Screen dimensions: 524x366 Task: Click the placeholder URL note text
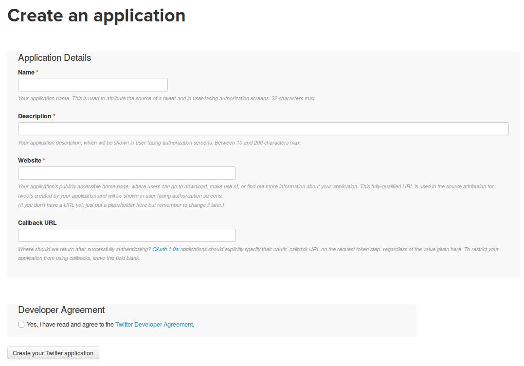pyautogui.click(x=121, y=205)
